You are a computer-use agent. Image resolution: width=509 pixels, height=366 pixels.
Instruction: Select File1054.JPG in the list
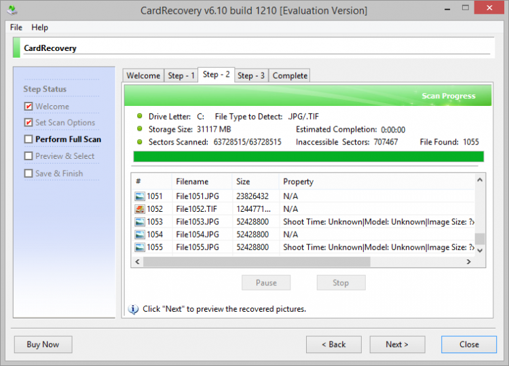point(197,234)
